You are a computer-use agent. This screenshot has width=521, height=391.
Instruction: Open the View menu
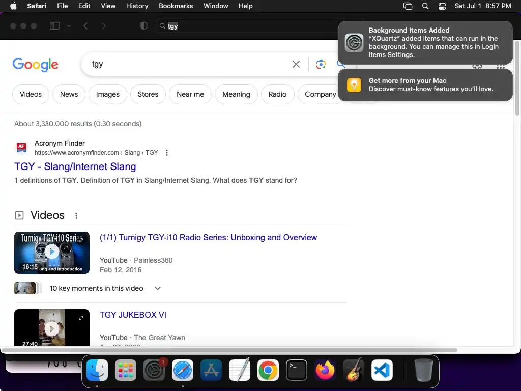[108, 6]
